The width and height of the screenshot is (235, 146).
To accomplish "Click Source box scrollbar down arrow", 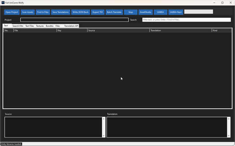I will pos(104,136).
